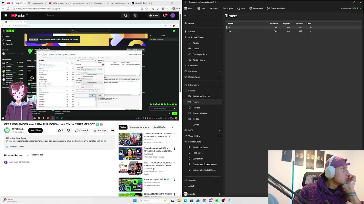The width and height of the screenshot is (364, 204).
Task: Open Chat in Streamer.bot toolbar
Action: pos(241,8)
